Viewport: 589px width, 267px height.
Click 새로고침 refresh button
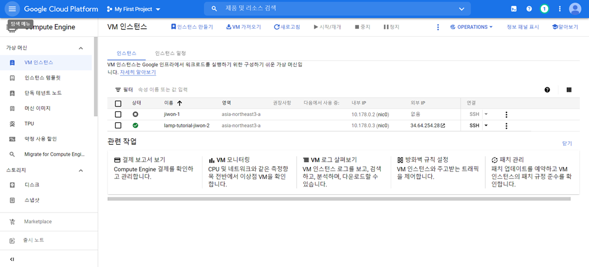(287, 27)
